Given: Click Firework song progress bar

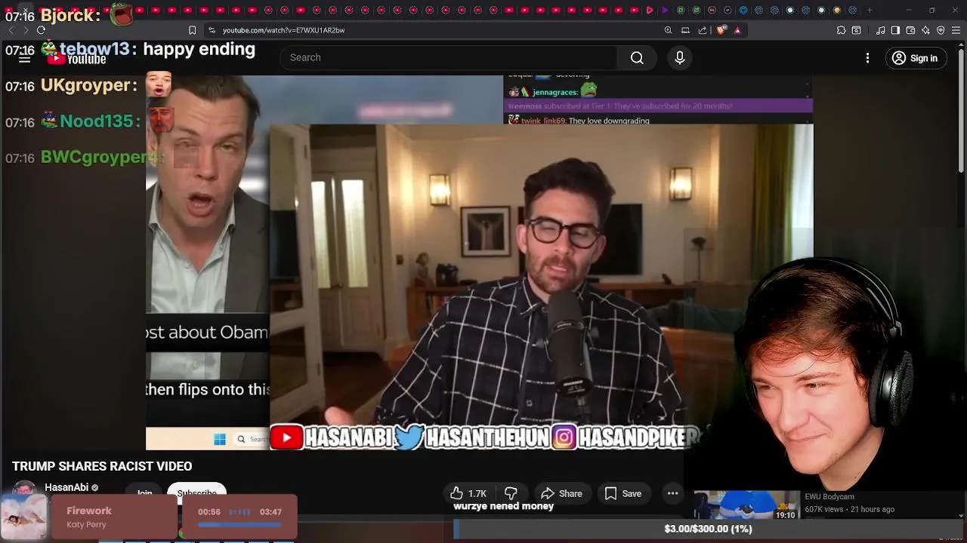Looking at the screenshot, I should [x=239, y=523].
